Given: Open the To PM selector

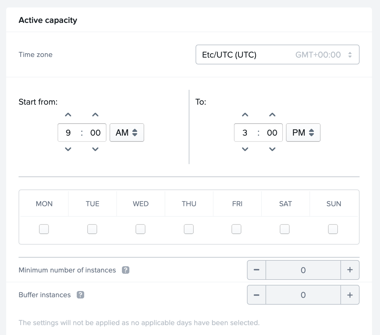Looking at the screenshot, I should tap(303, 133).
